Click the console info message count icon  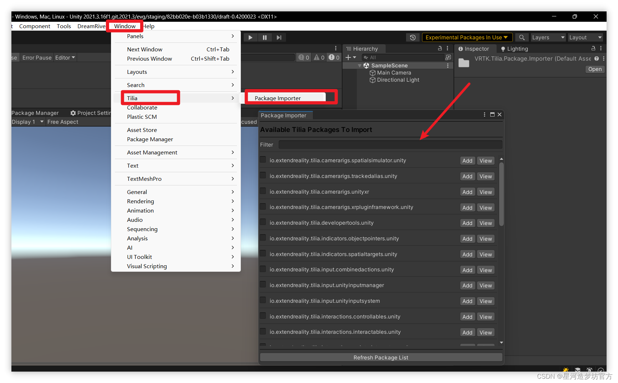pyautogui.click(x=304, y=57)
